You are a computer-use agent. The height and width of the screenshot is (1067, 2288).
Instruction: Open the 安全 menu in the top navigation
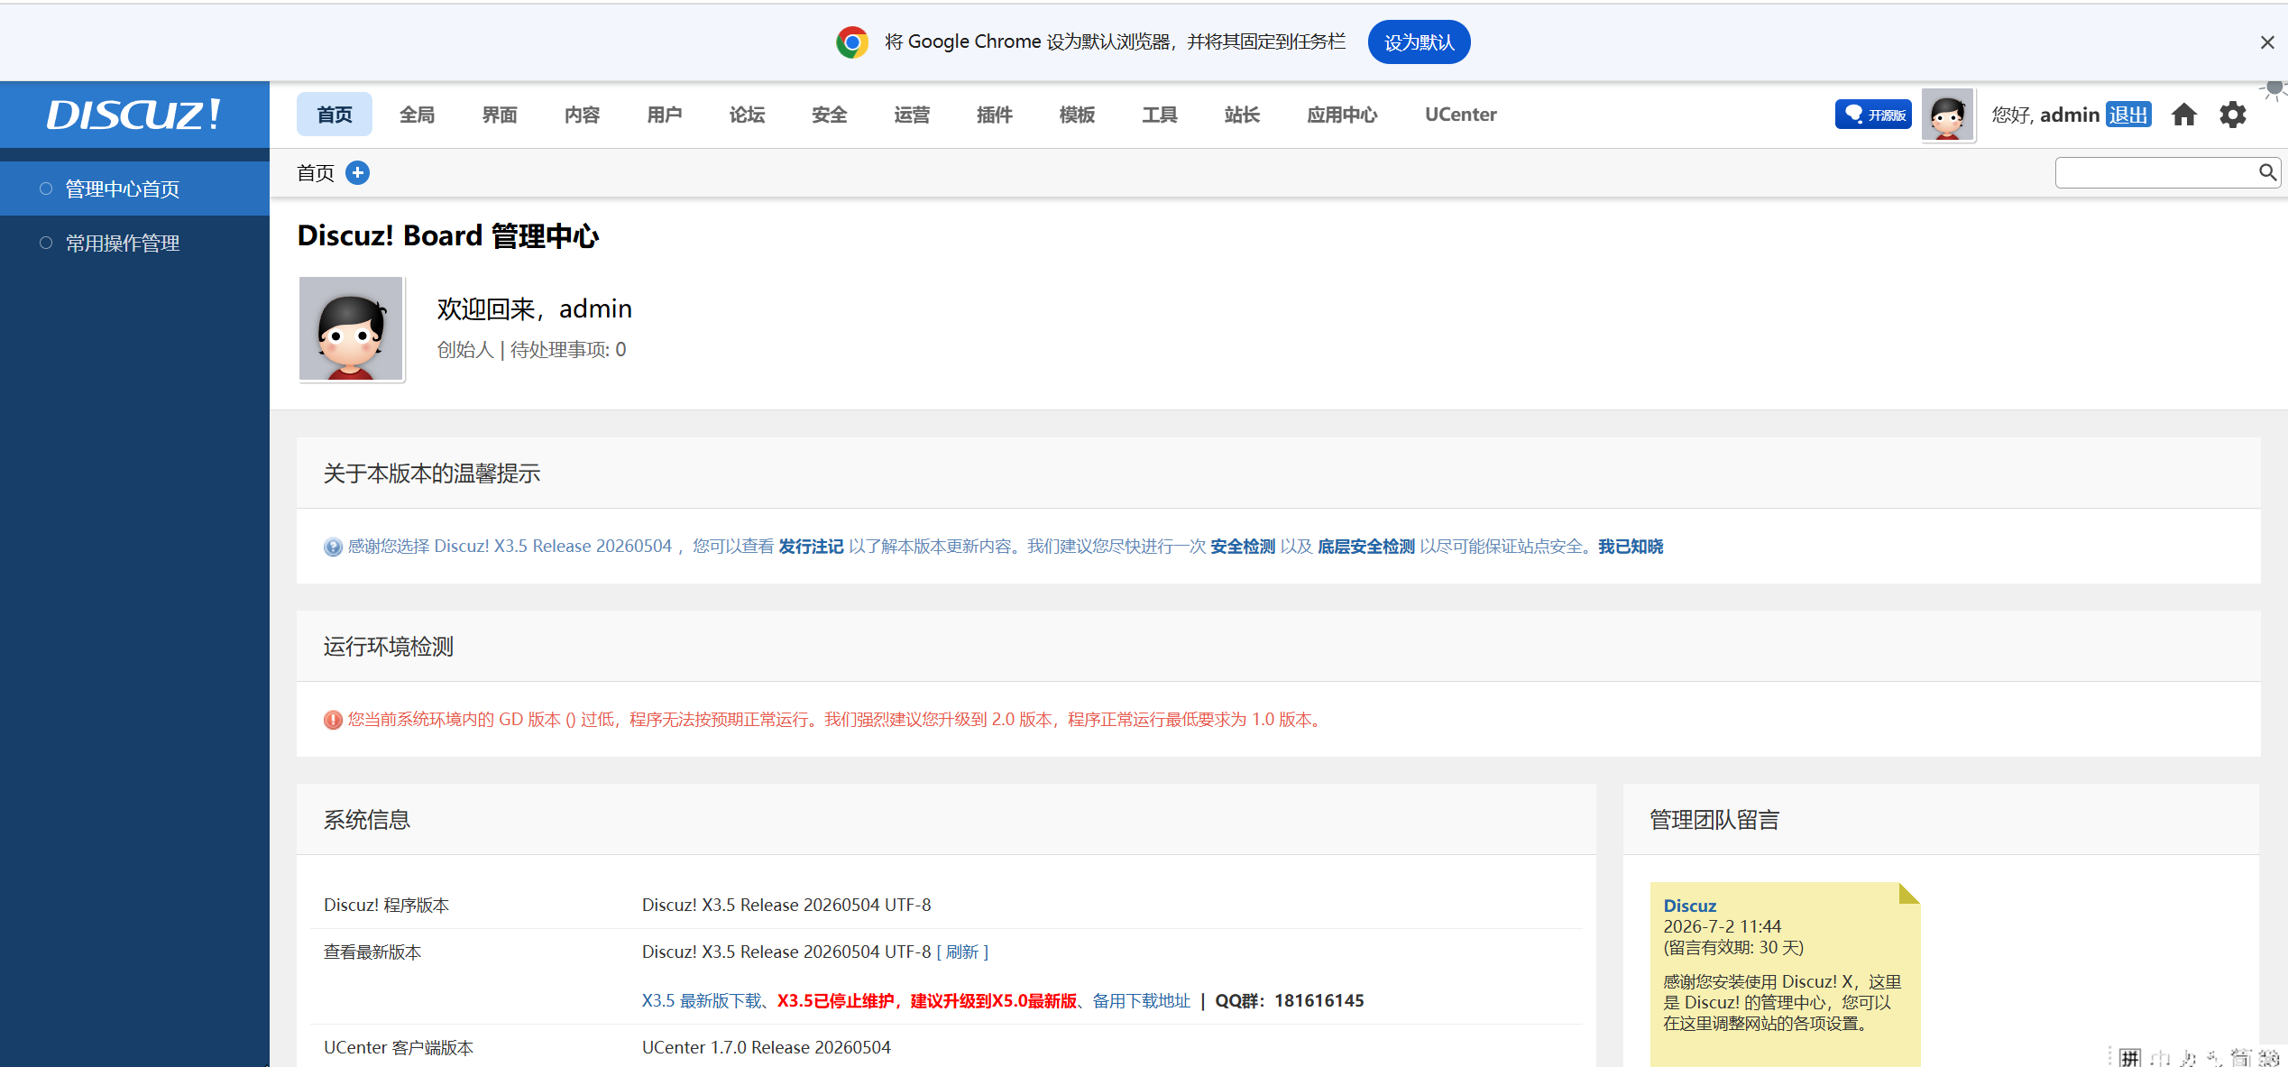point(830,115)
